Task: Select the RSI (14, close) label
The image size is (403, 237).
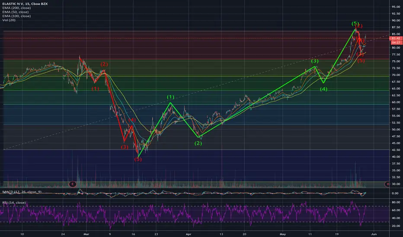Action: (x=14, y=203)
